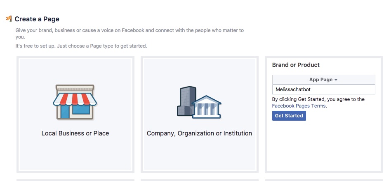The image size is (391, 181).
Task: Click the white columned bank building icon
Action: tap(207, 107)
